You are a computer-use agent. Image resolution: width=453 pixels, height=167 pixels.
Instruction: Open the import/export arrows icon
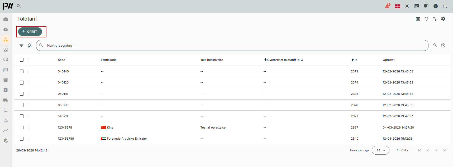pyautogui.click(x=435, y=19)
